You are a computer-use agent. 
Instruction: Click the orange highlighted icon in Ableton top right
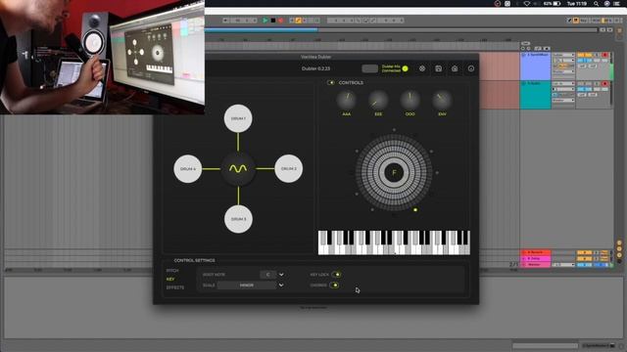[x=576, y=20]
